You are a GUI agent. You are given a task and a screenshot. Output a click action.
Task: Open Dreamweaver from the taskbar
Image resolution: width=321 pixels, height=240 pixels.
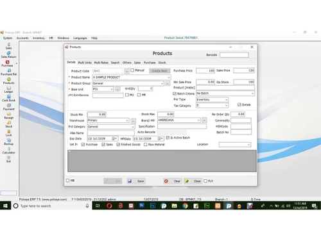coord(207,206)
